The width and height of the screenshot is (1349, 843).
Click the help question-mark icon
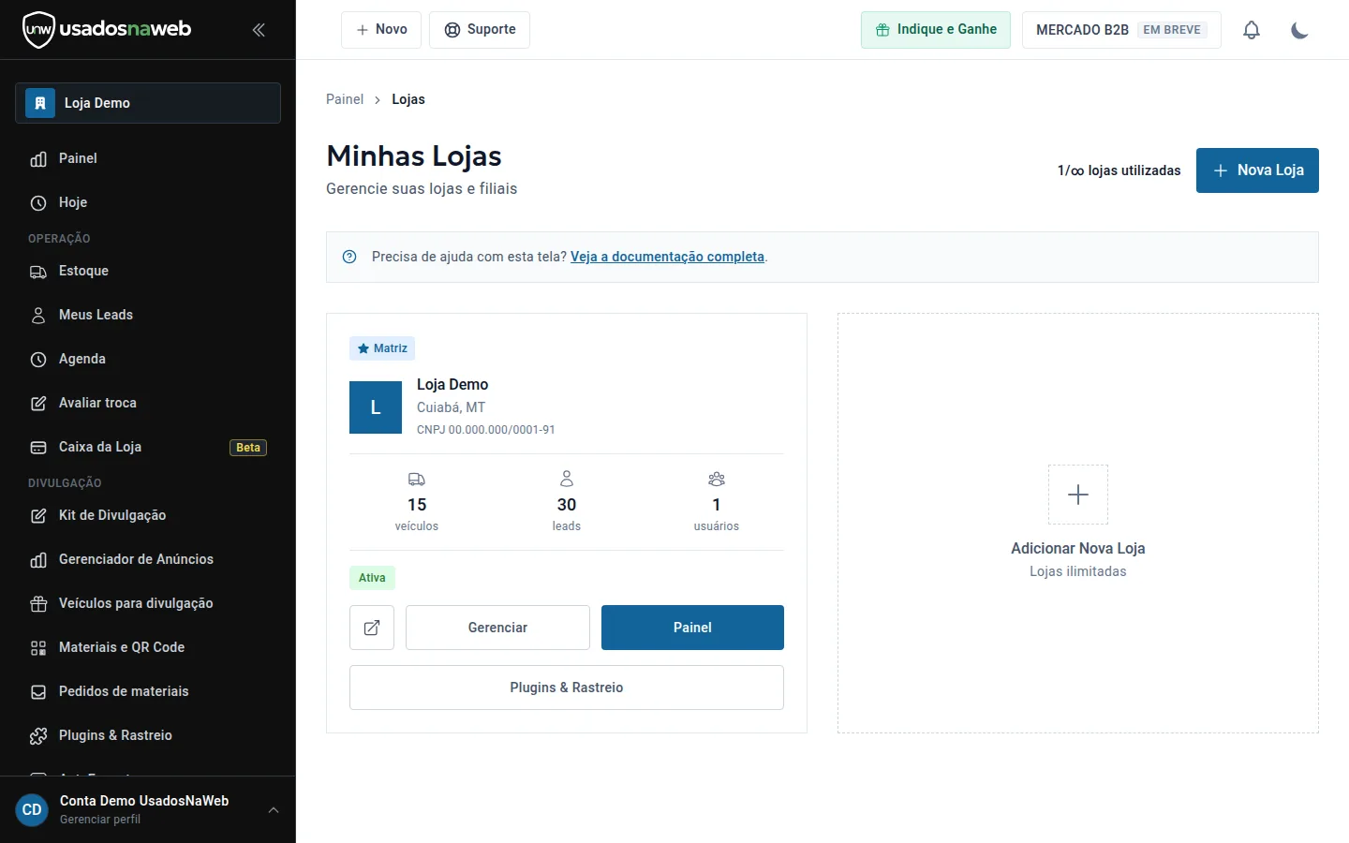(349, 257)
